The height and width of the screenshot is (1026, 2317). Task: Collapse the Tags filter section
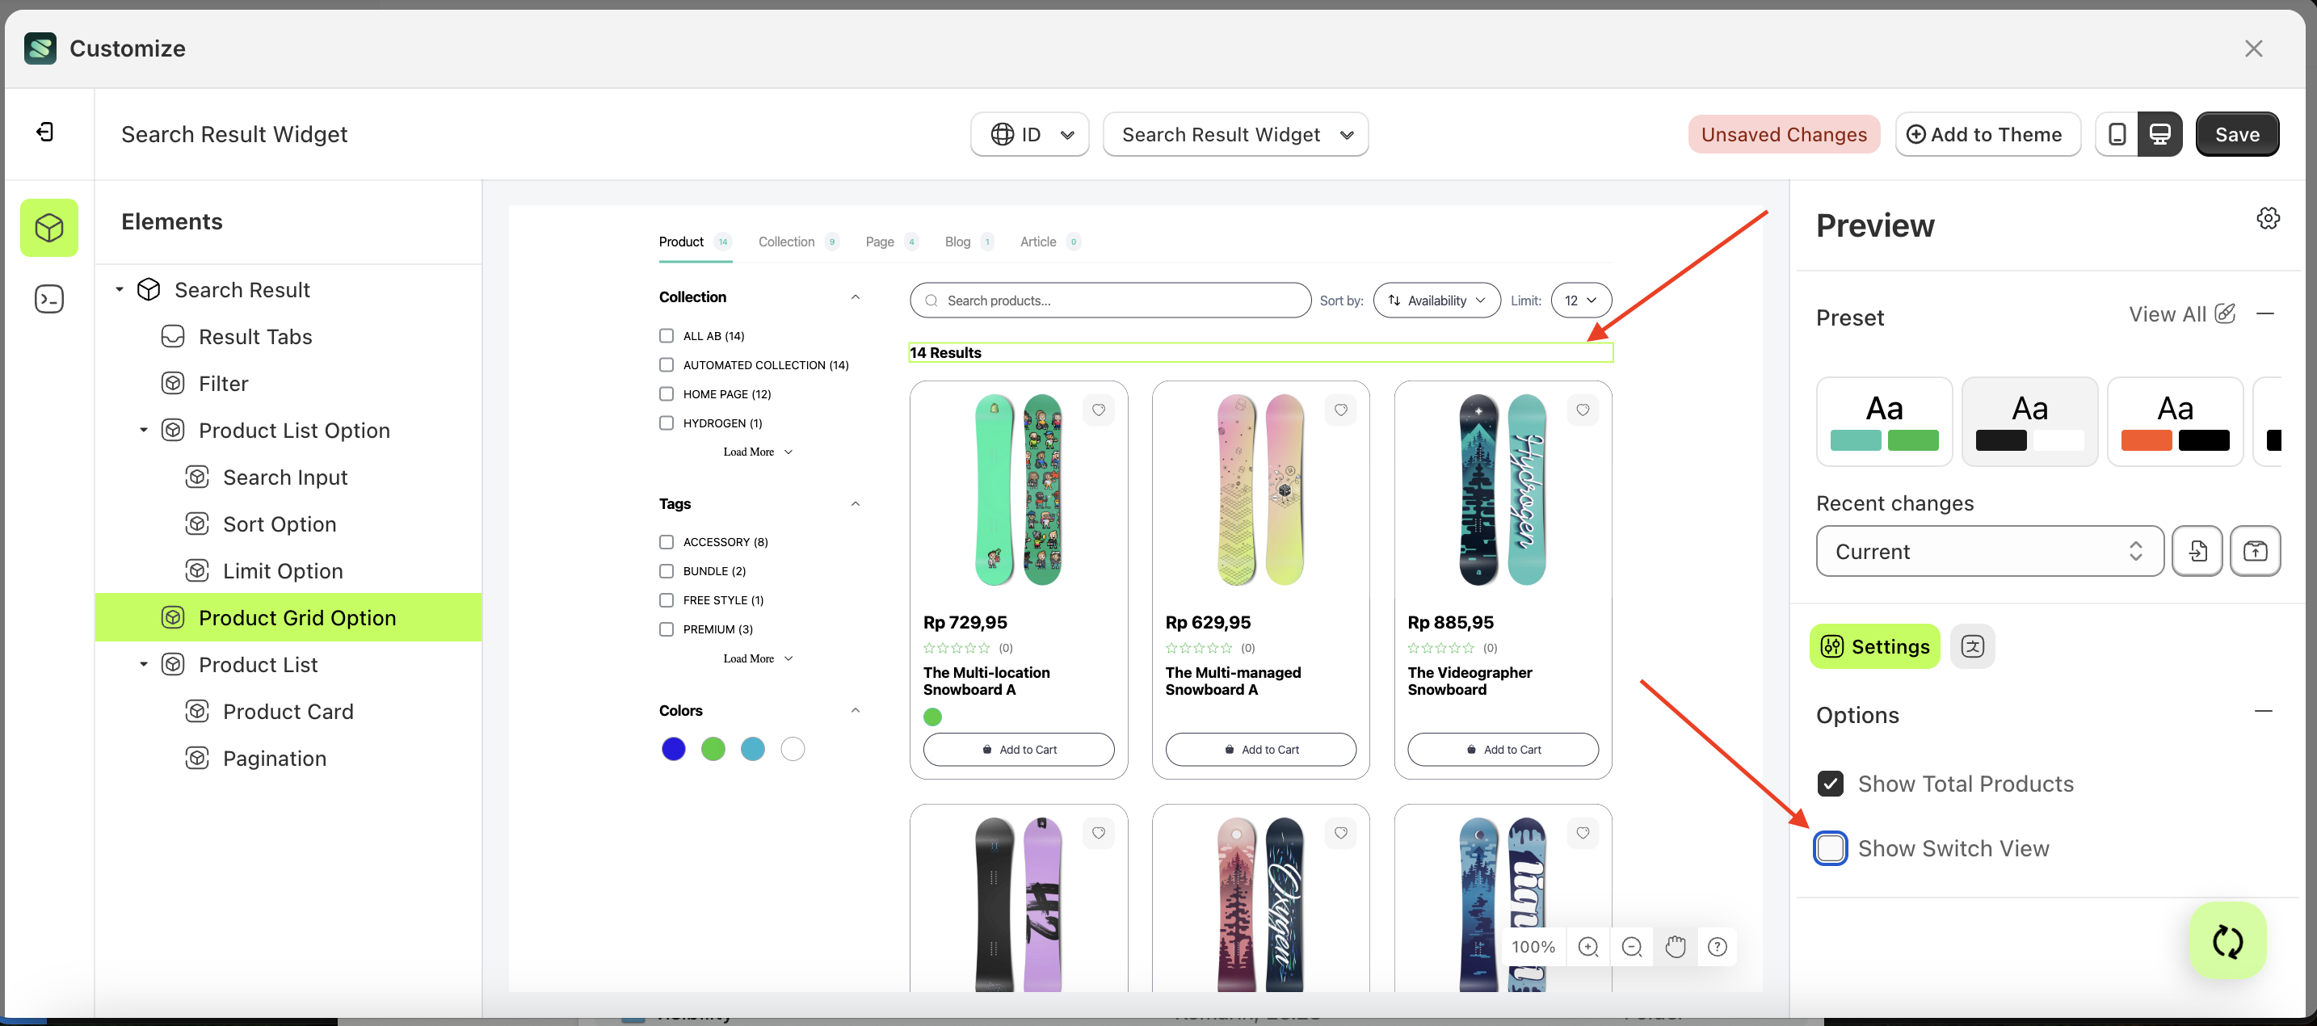pyautogui.click(x=855, y=503)
